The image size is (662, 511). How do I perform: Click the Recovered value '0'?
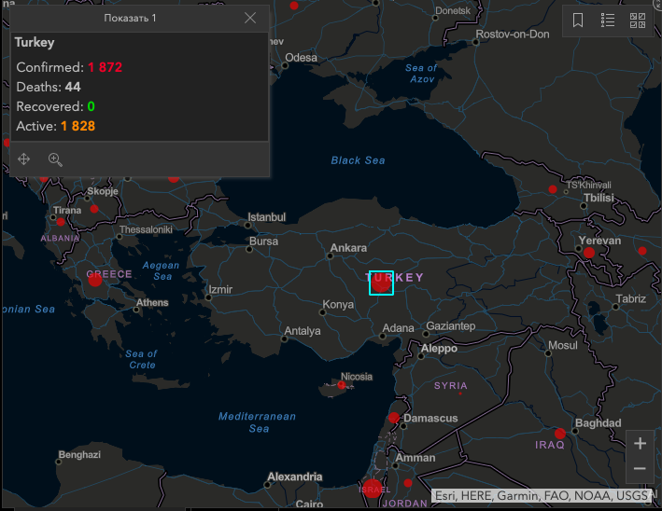click(91, 106)
